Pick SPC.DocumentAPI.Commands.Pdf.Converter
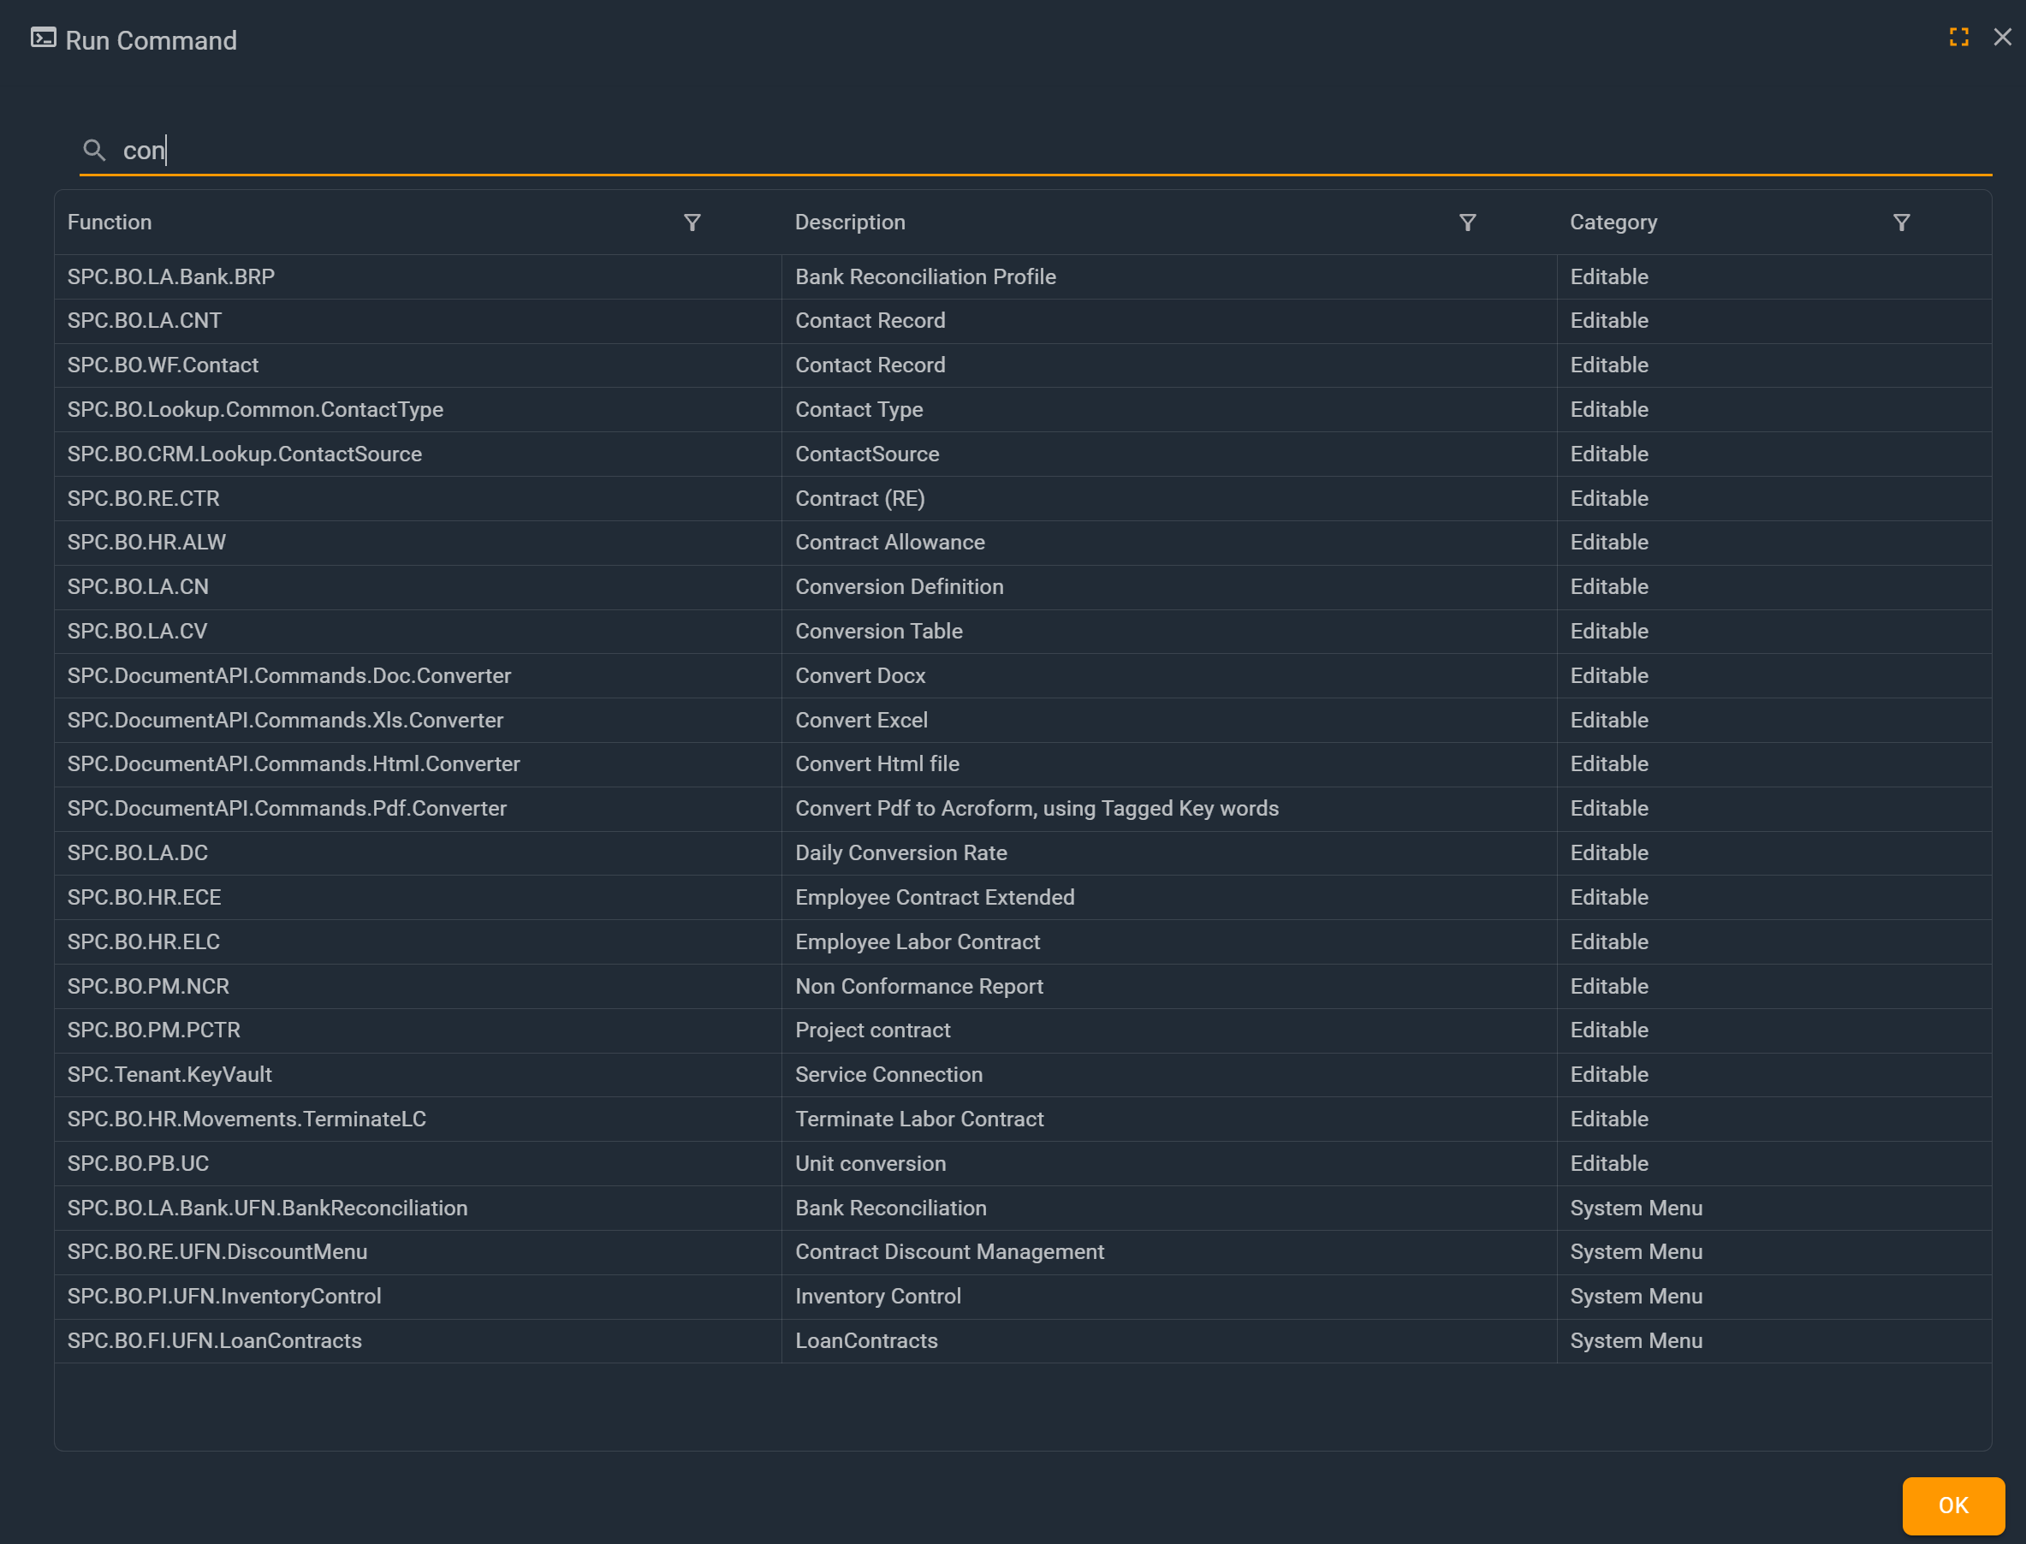 287,808
